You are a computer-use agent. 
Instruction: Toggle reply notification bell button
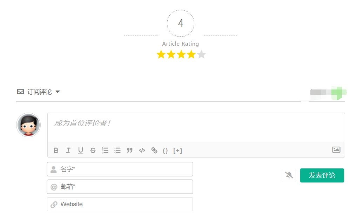289,175
